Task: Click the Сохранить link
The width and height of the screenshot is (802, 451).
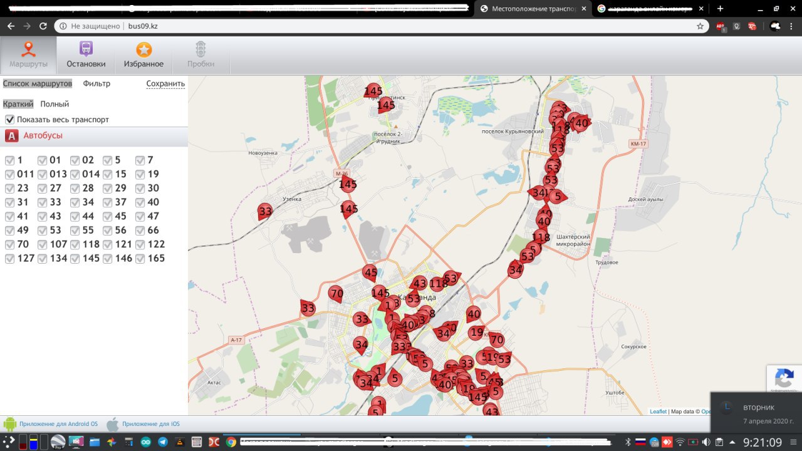Action: click(x=165, y=83)
